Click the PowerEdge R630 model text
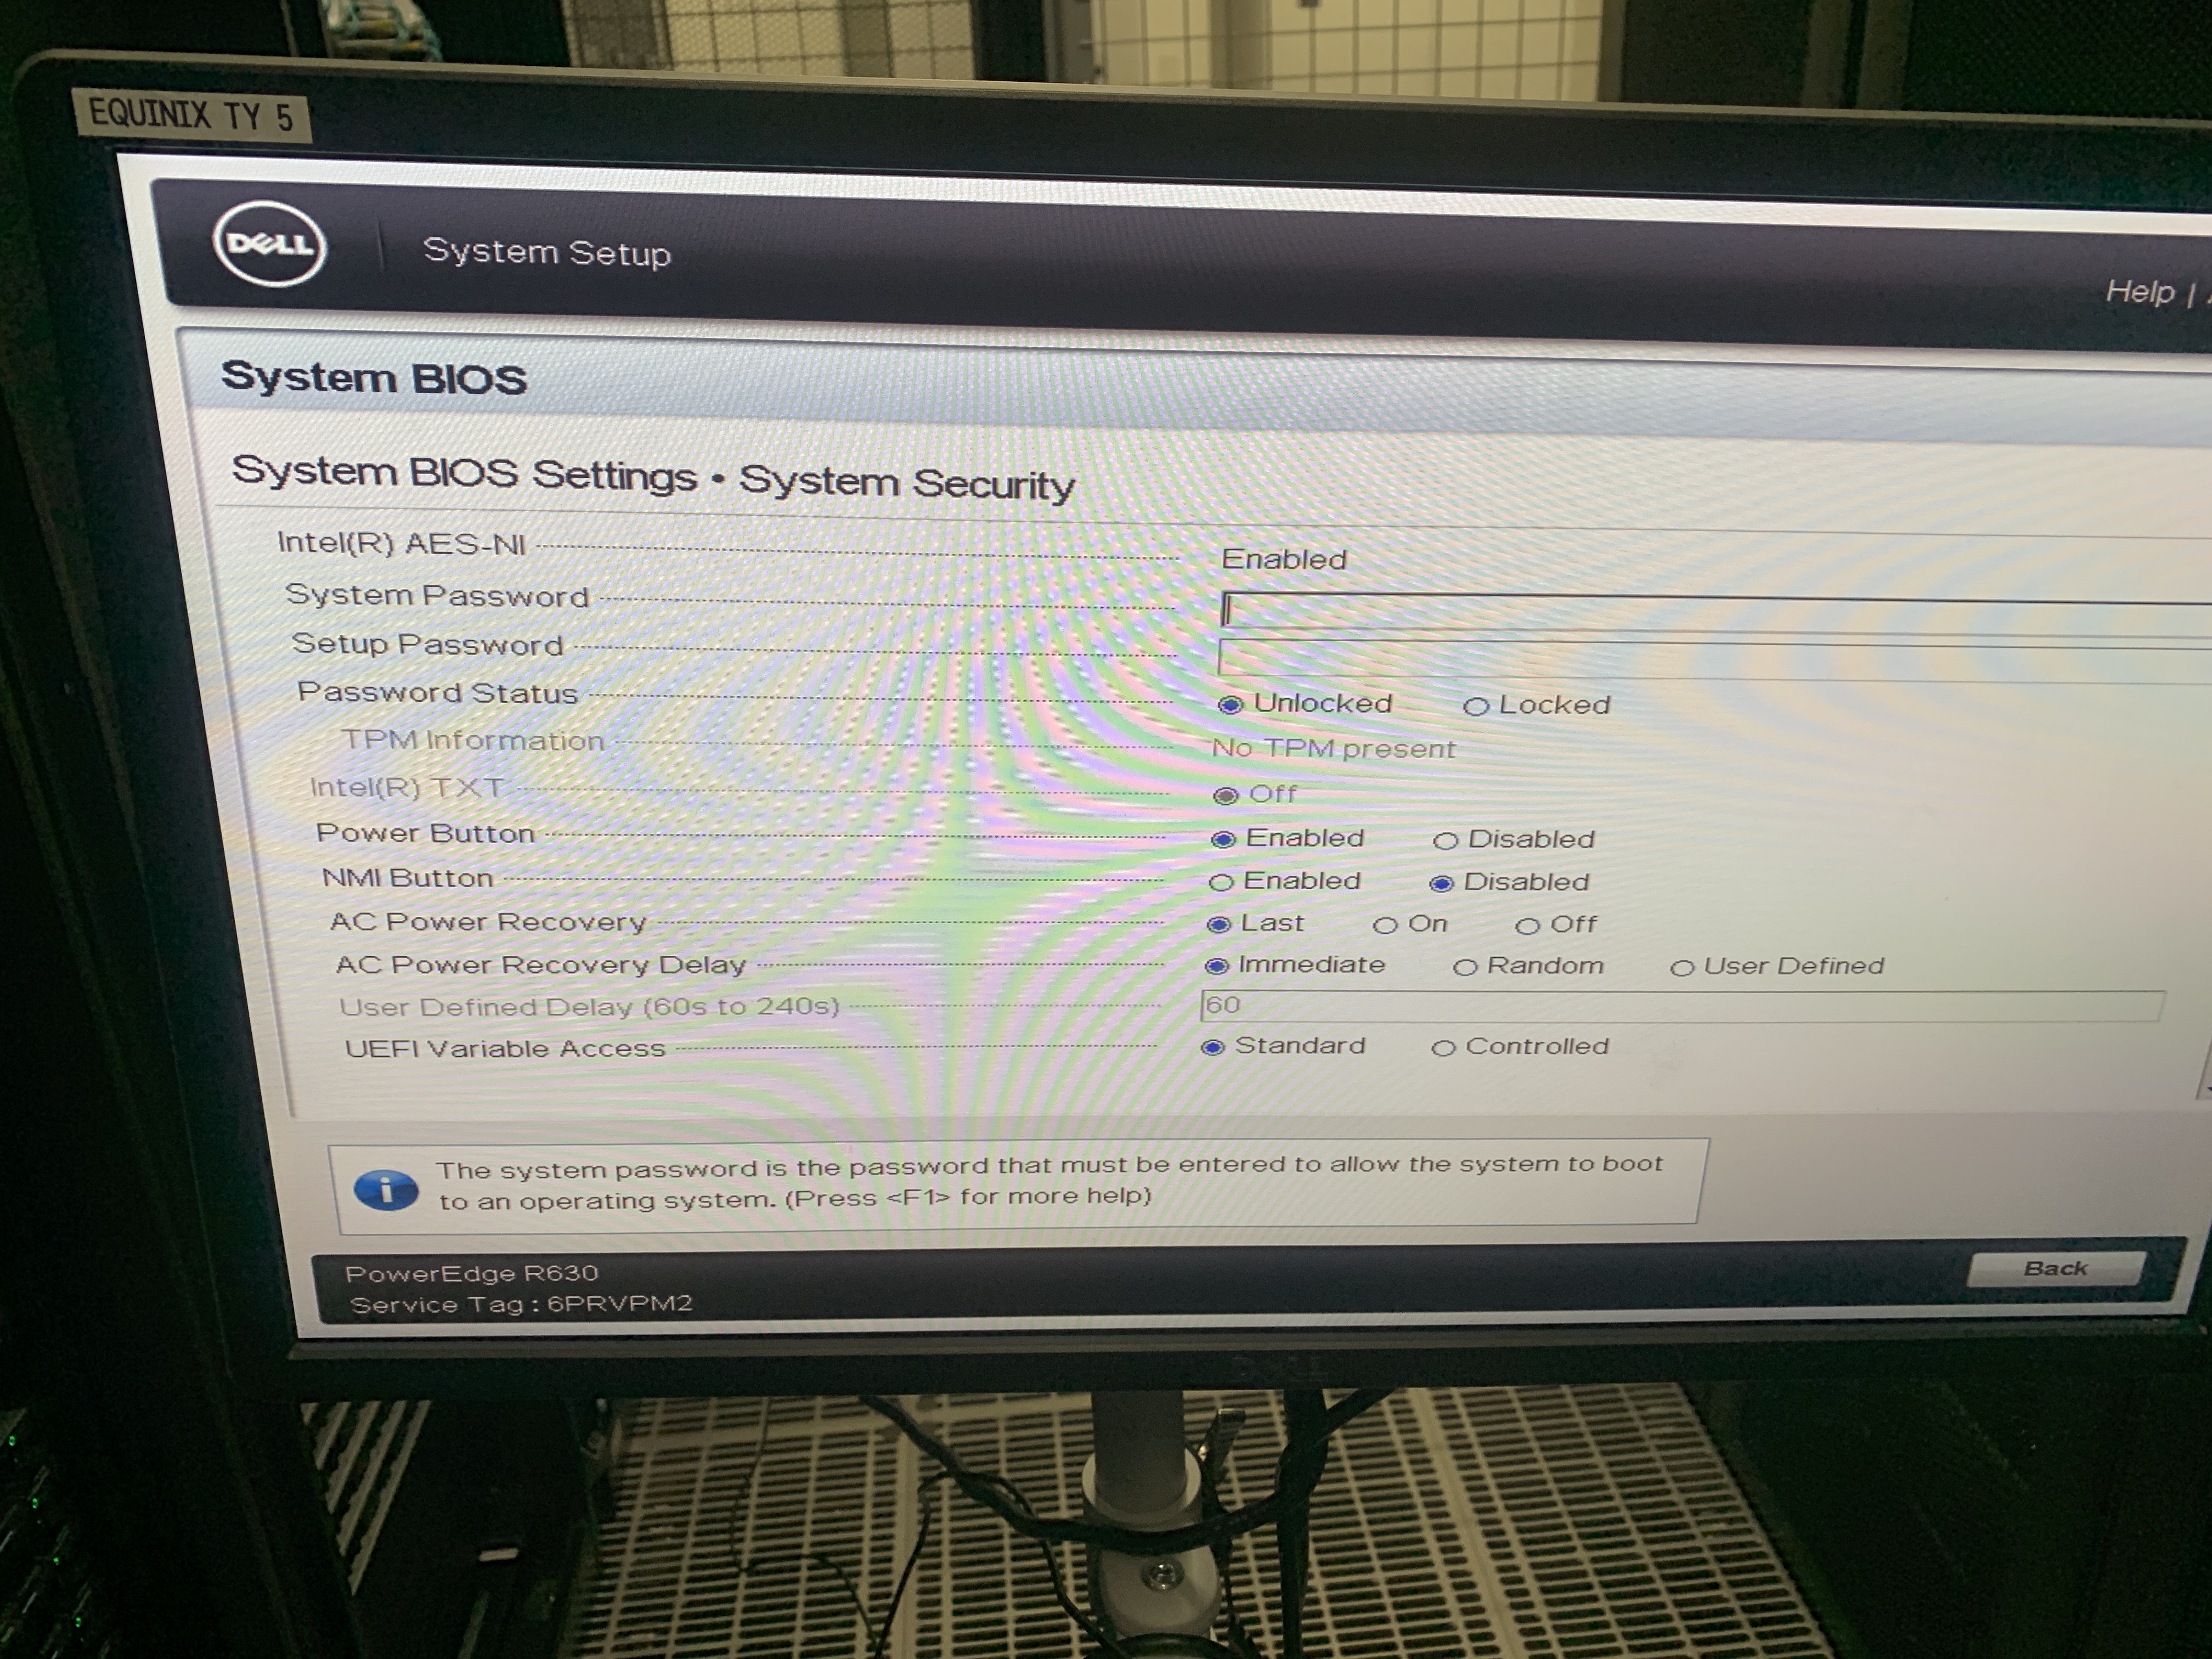 tap(471, 1273)
